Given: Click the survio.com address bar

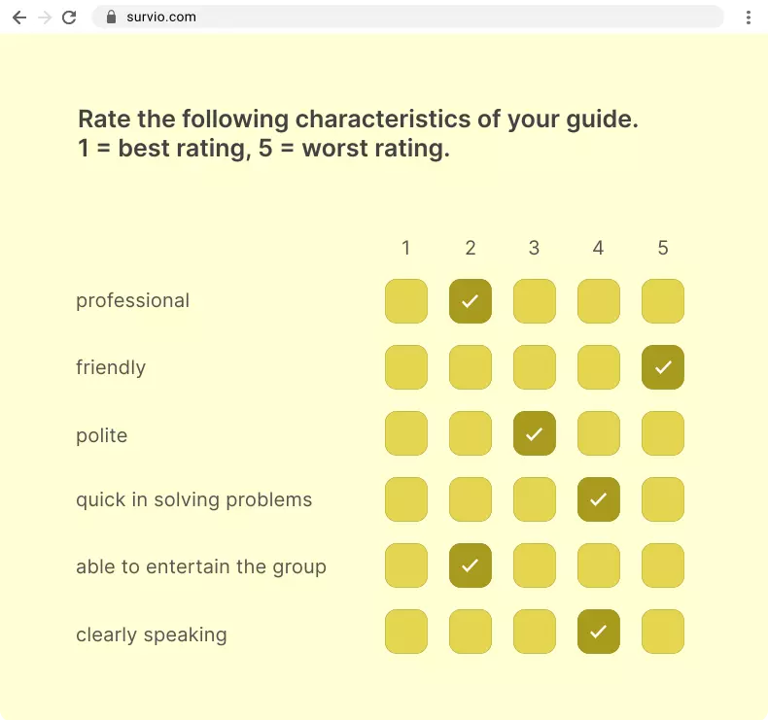Looking at the screenshot, I should click(389, 17).
